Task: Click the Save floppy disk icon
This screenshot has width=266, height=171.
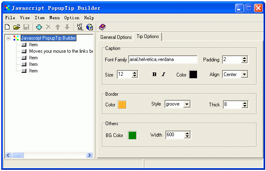Action: [x=26, y=27]
